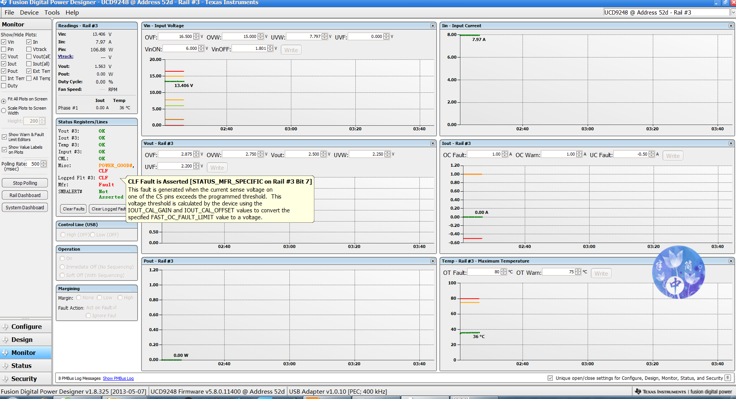The width and height of the screenshot is (736, 399).
Task: Click the OT Warn temperature field
Action: pyautogui.click(x=559, y=272)
